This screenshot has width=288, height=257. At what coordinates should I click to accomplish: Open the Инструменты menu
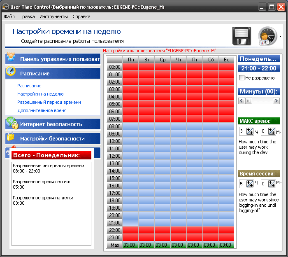tap(53, 16)
